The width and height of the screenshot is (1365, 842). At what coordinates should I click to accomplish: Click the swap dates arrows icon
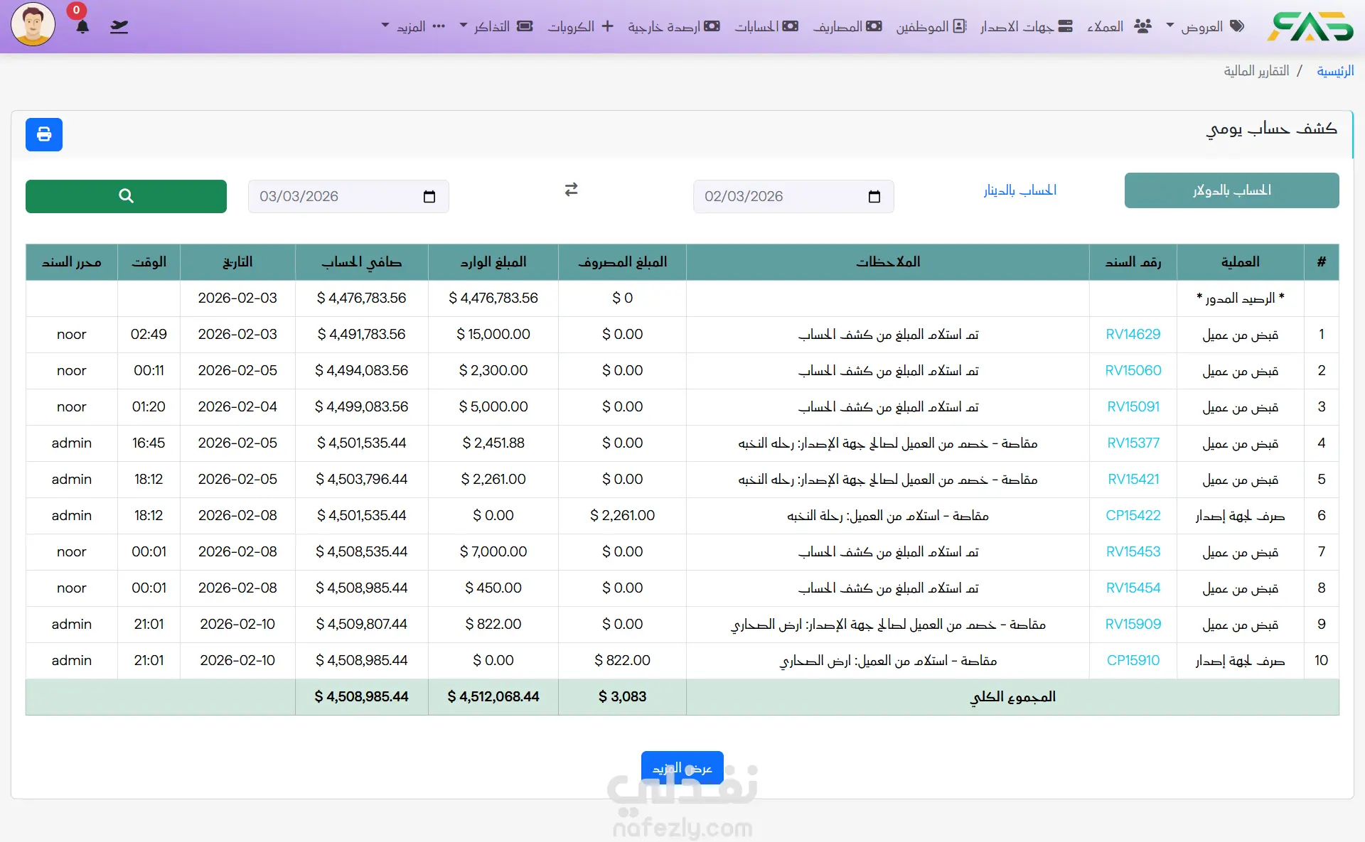coord(571,190)
